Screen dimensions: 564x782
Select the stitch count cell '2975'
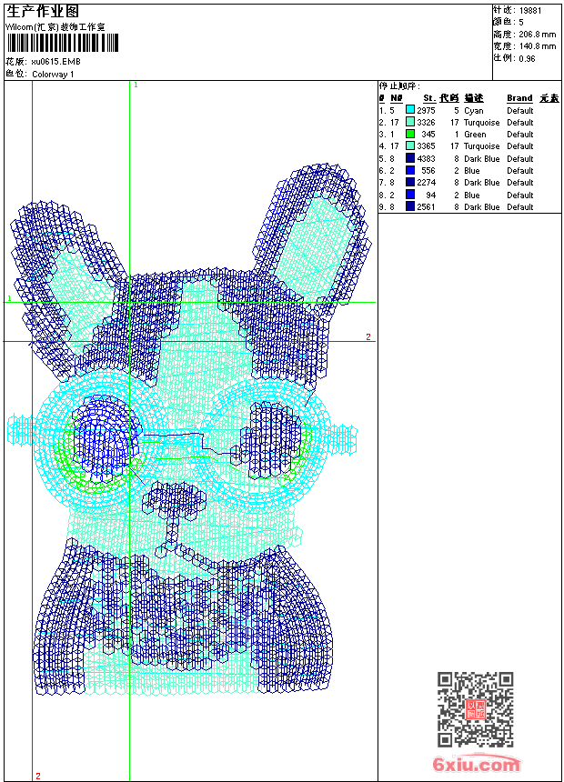tap(427, 110)
